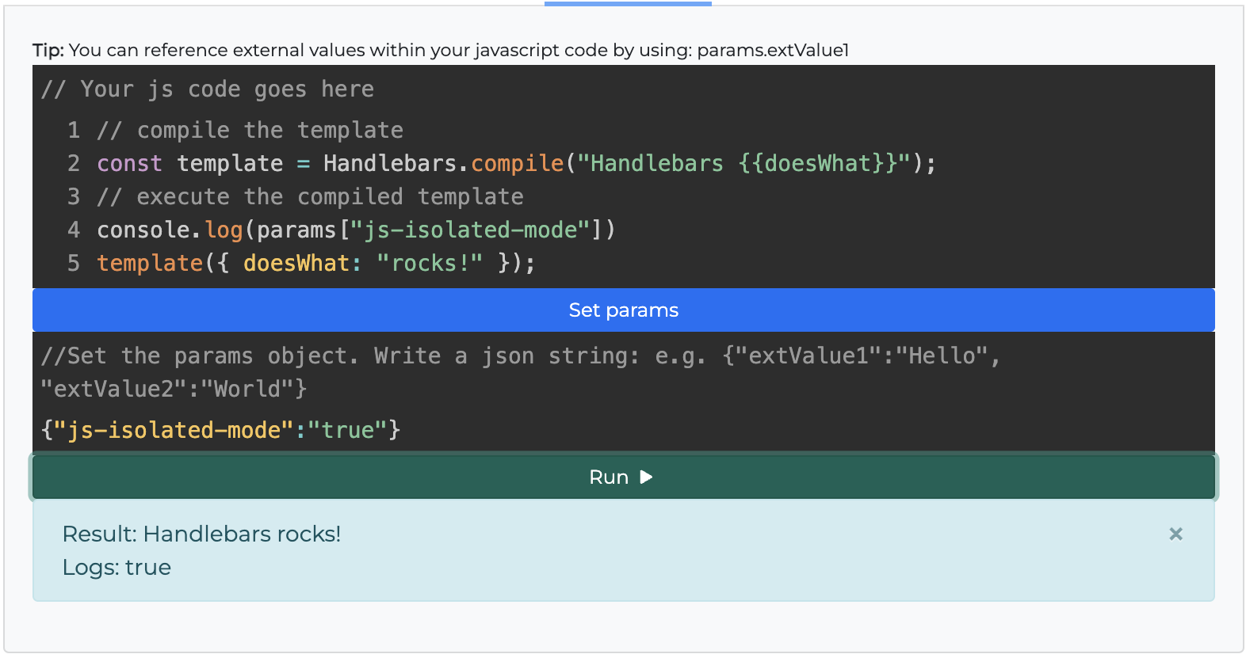Click the 'Logs: true' output line
Screen dimensions: 1246x654
point(117,567)
